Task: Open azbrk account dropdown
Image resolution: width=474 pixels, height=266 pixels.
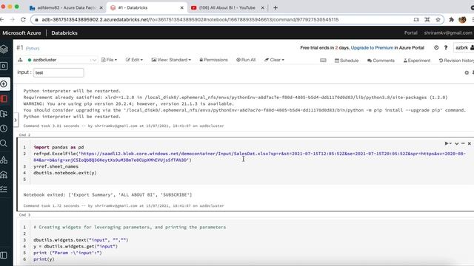Action: tap(464, 47)
